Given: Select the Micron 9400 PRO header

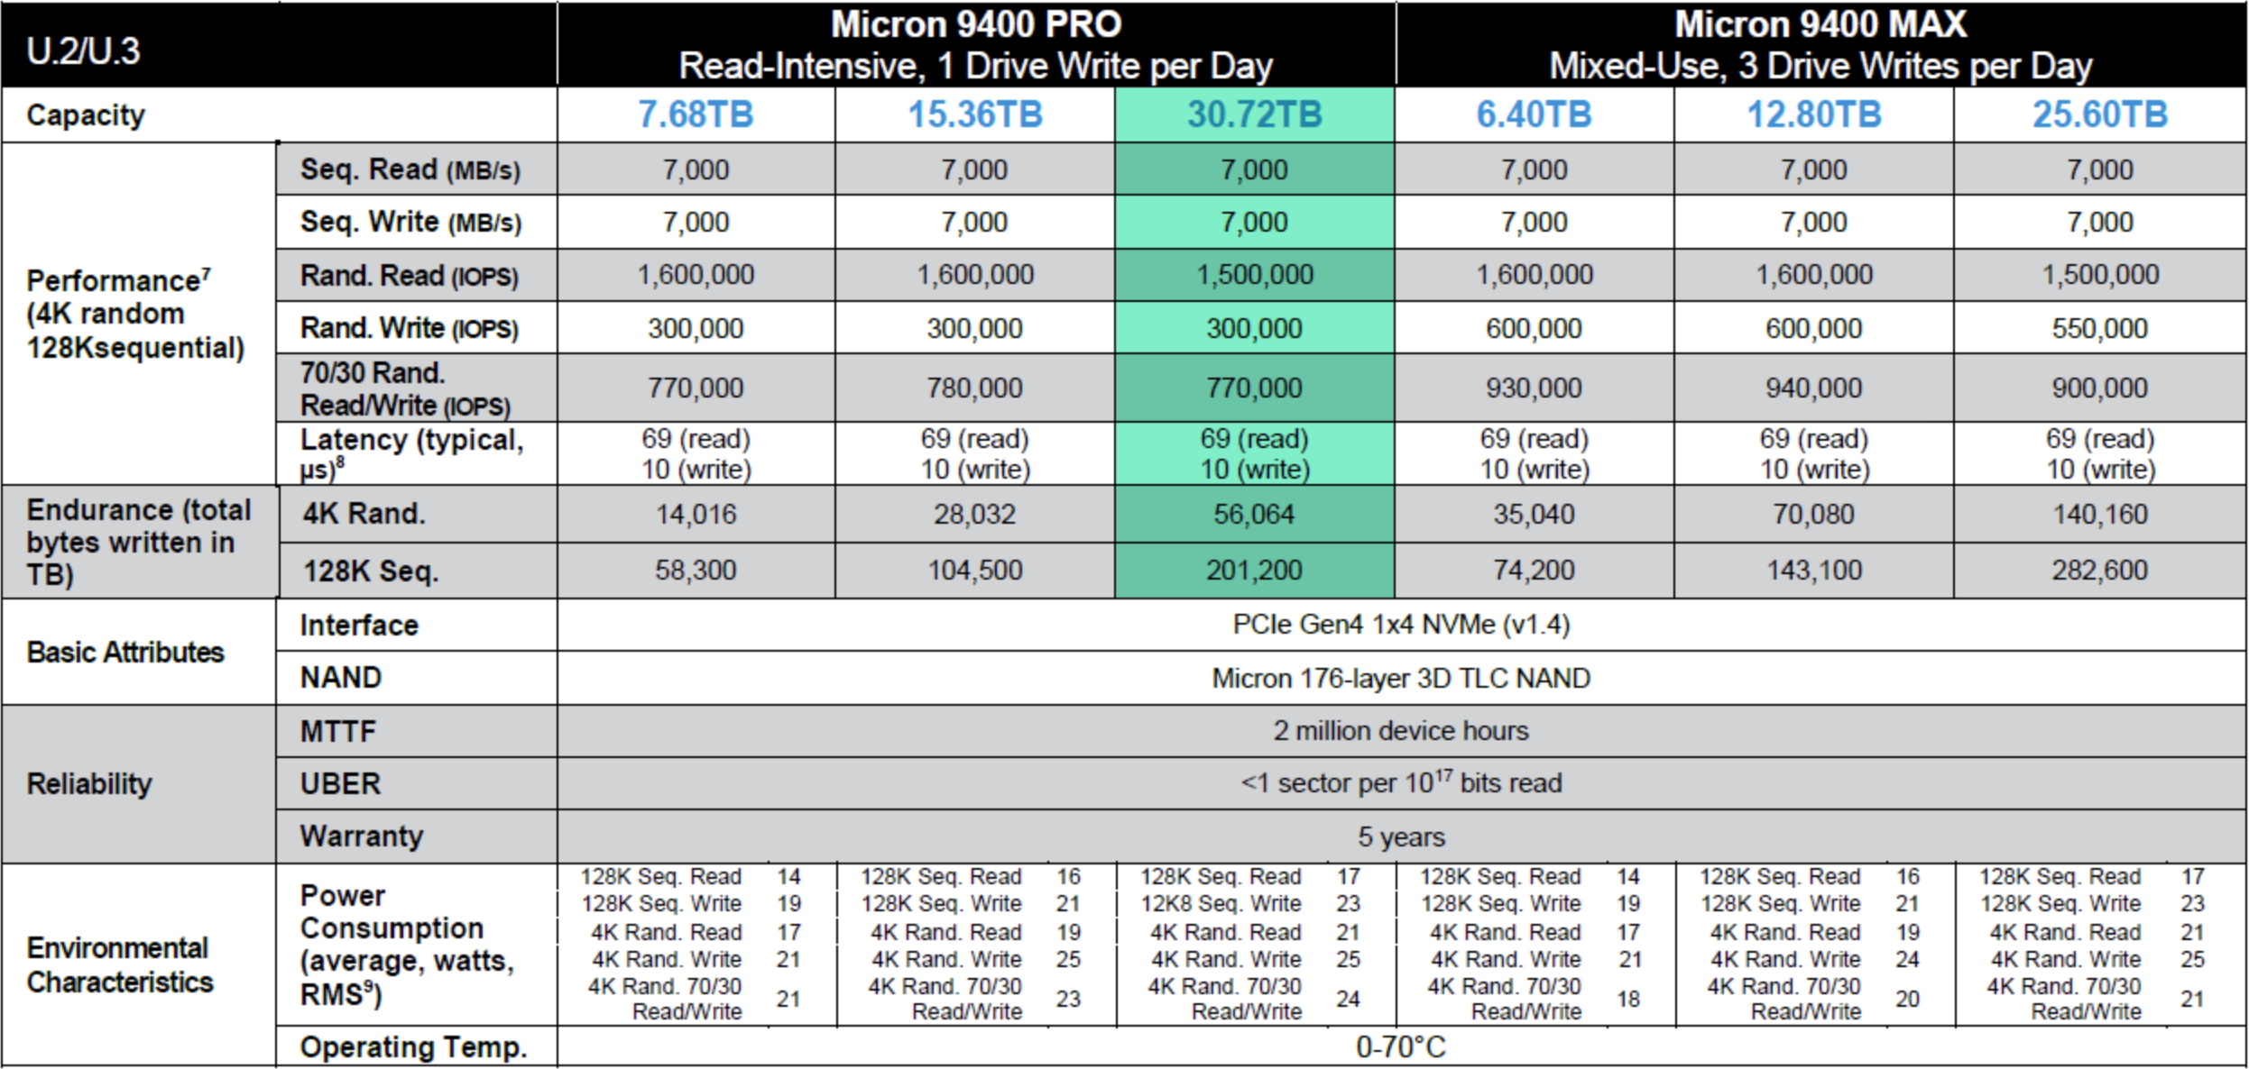Looking at the screenshot, I should click(x=975, y=45).
